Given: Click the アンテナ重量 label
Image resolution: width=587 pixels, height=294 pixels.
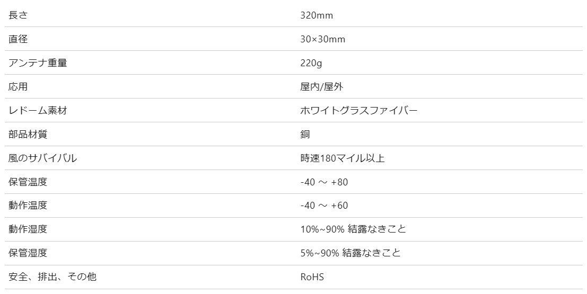Looking at the screenshot, I should point(38,63).
